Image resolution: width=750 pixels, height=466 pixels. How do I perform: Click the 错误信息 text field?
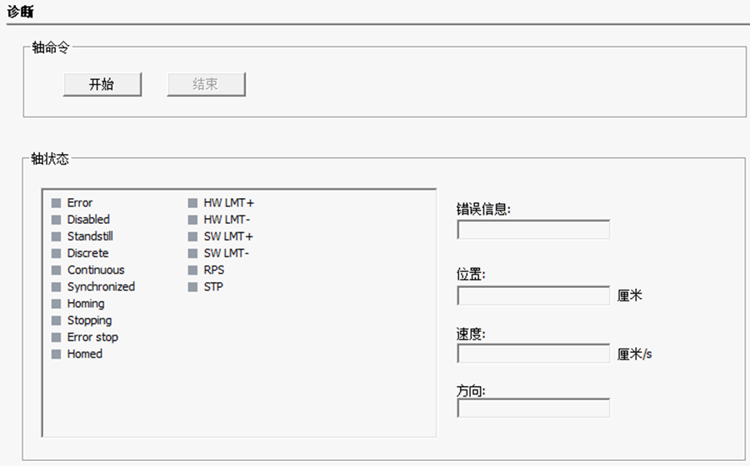coord(533,230)
